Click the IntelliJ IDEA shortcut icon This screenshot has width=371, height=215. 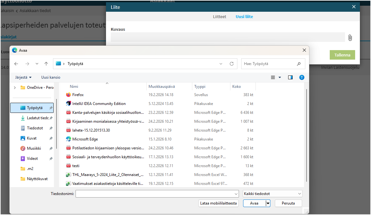coord(68,104)
